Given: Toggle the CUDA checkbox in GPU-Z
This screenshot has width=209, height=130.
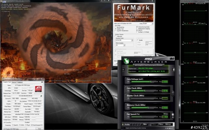Looking at the screenshot, I should tap(20, 125).
